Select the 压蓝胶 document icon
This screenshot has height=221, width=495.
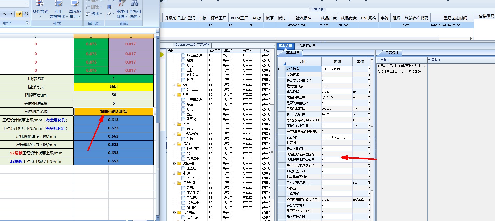[x=183, y=168]
